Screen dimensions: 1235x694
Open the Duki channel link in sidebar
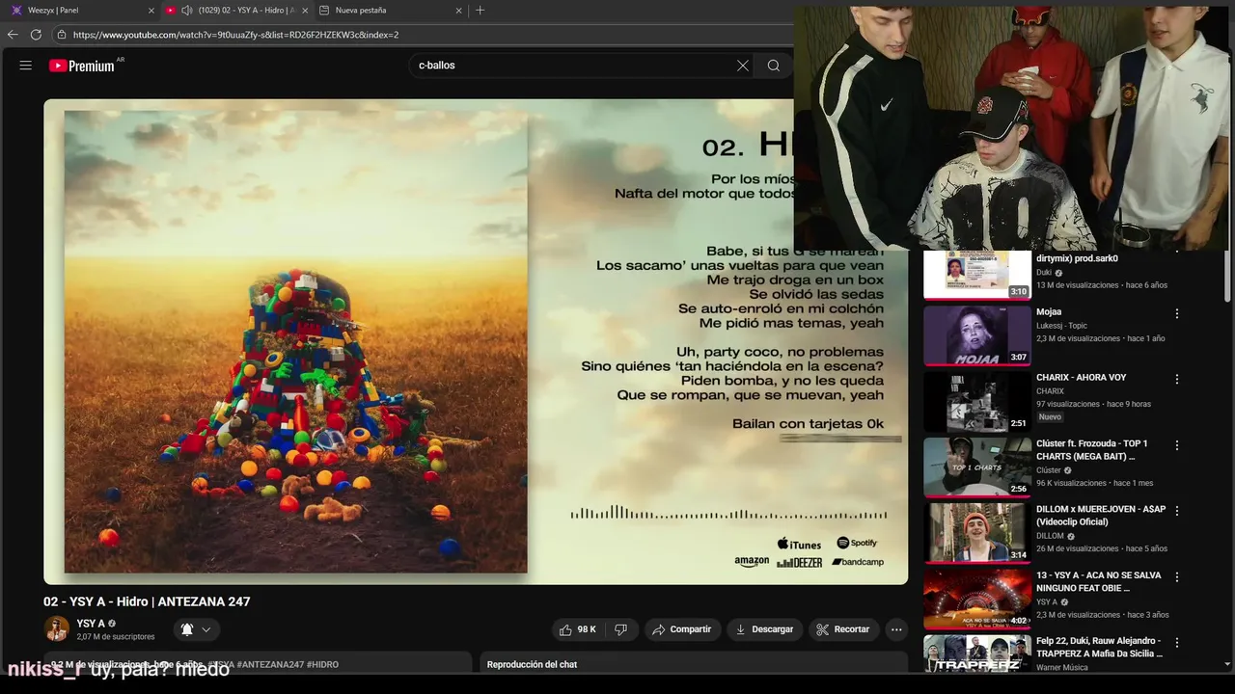(1044, 273)
